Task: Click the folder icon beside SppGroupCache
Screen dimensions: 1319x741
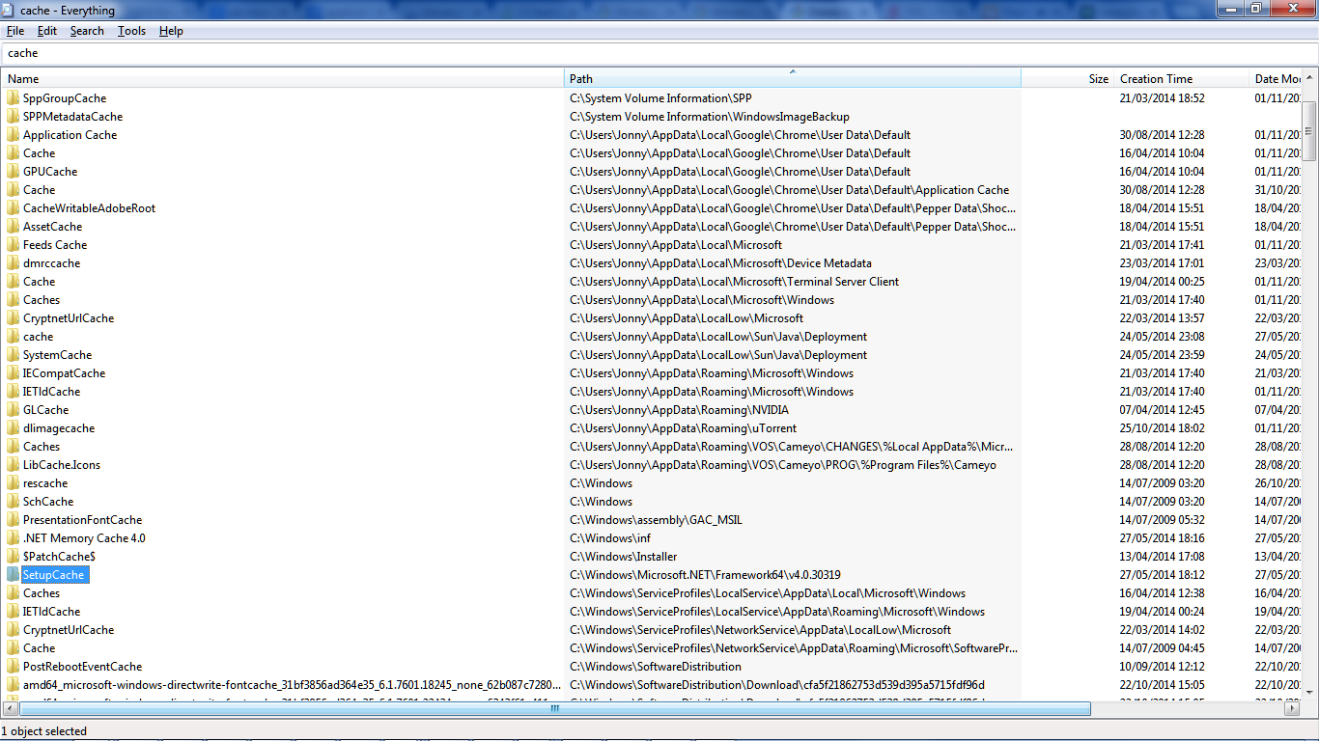Action: [x=13, y=98]
